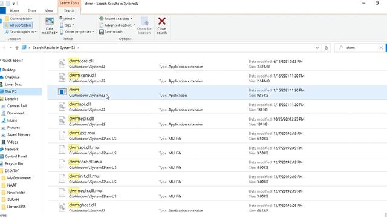The height and width of the screenshot is (218, 387).
Task: Select the dwmcore.dll.mui file icon
Action: pyautogui.click(x=62, y=164)
